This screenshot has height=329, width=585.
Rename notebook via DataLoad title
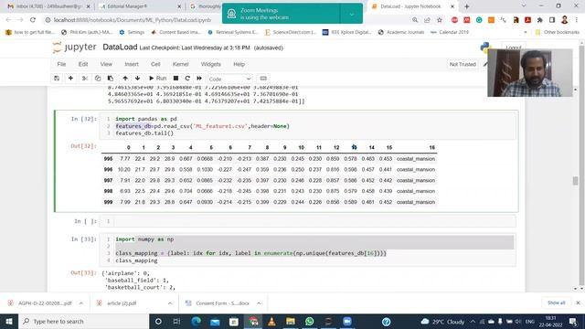(120, 48)
